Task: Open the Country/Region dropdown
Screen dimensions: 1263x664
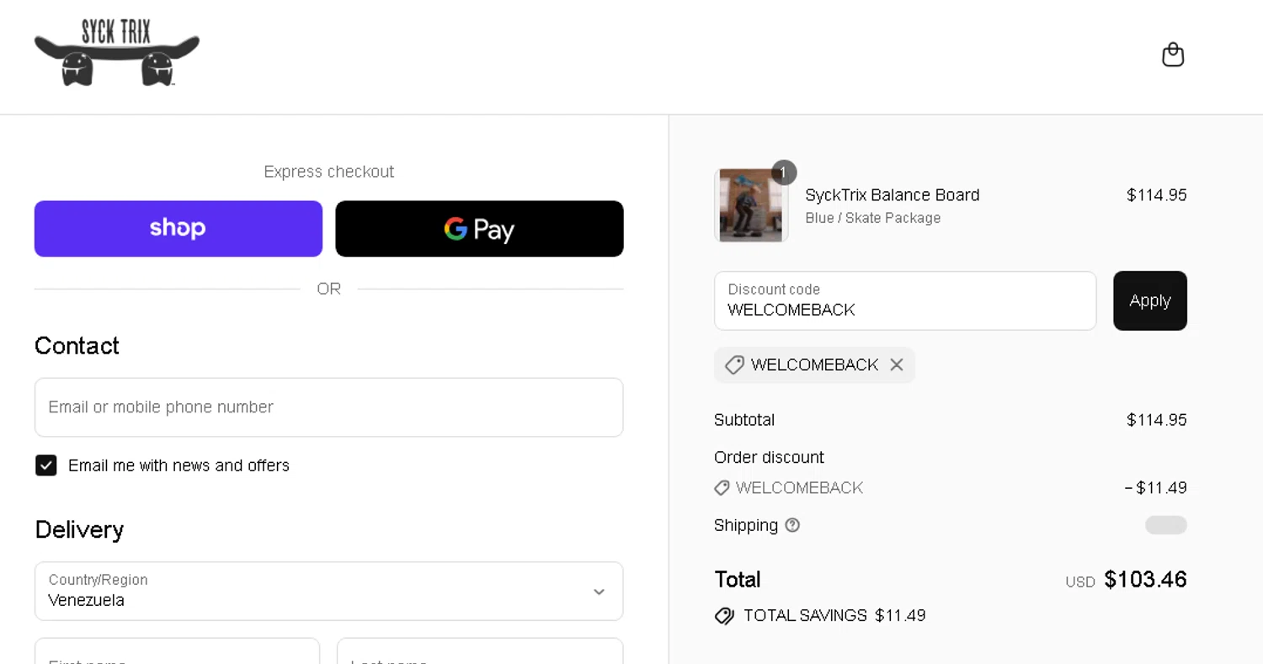Action: (x=329, y=592)
